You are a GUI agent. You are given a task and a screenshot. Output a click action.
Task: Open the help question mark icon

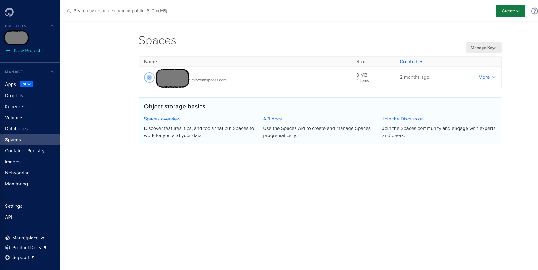pyautogui.click(x=534, y=11)
